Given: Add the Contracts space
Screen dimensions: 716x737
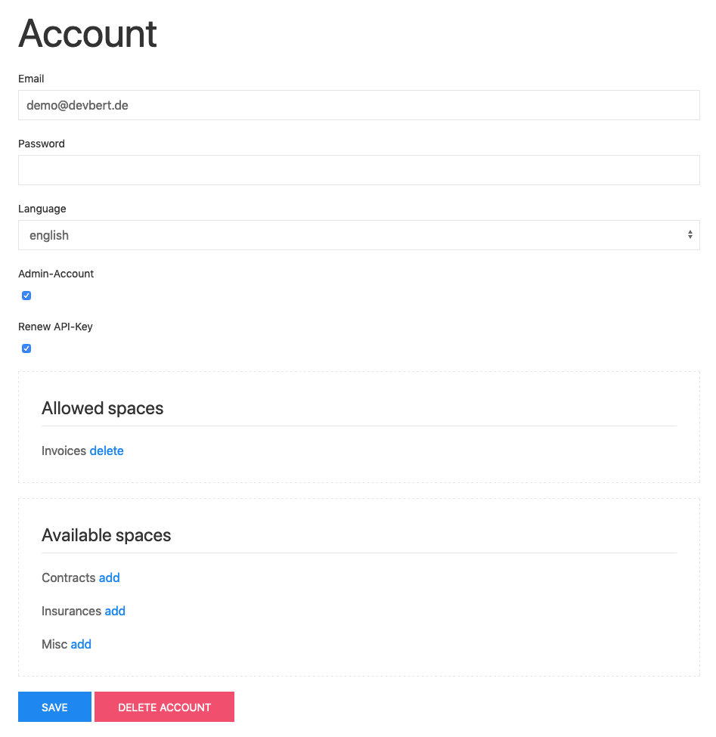Looking at the screenshot, I should tap(109, 578).
